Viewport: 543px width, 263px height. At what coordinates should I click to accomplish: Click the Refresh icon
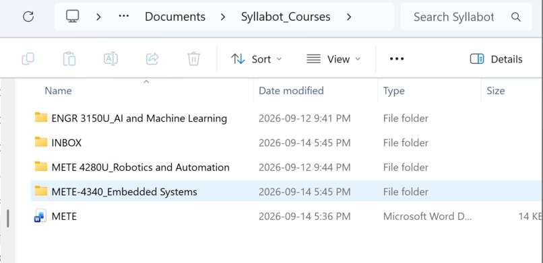[28, 17]
